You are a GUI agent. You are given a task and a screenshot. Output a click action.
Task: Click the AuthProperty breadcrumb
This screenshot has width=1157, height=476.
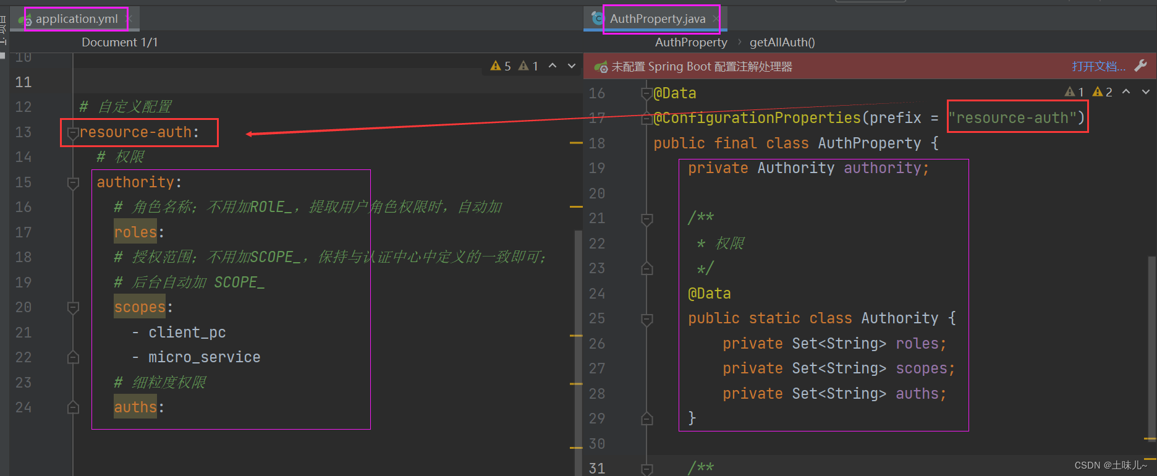tap(691, 42)
